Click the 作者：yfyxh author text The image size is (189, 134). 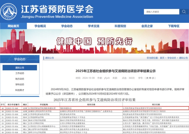coord(104,78)
